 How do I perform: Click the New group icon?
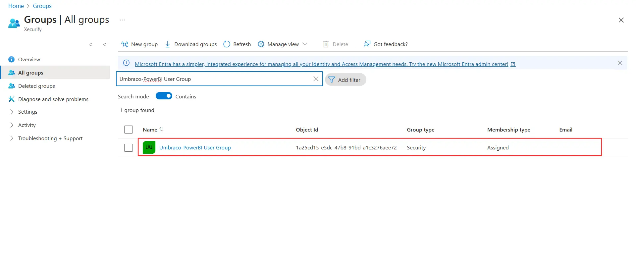coord(125,44)
